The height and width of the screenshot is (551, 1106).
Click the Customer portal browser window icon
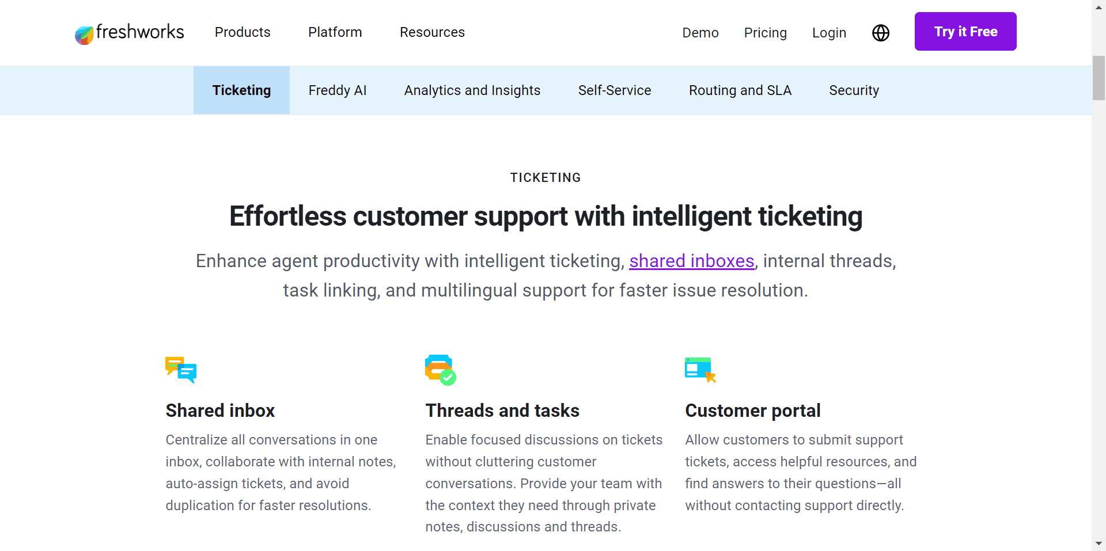point(700,370)
